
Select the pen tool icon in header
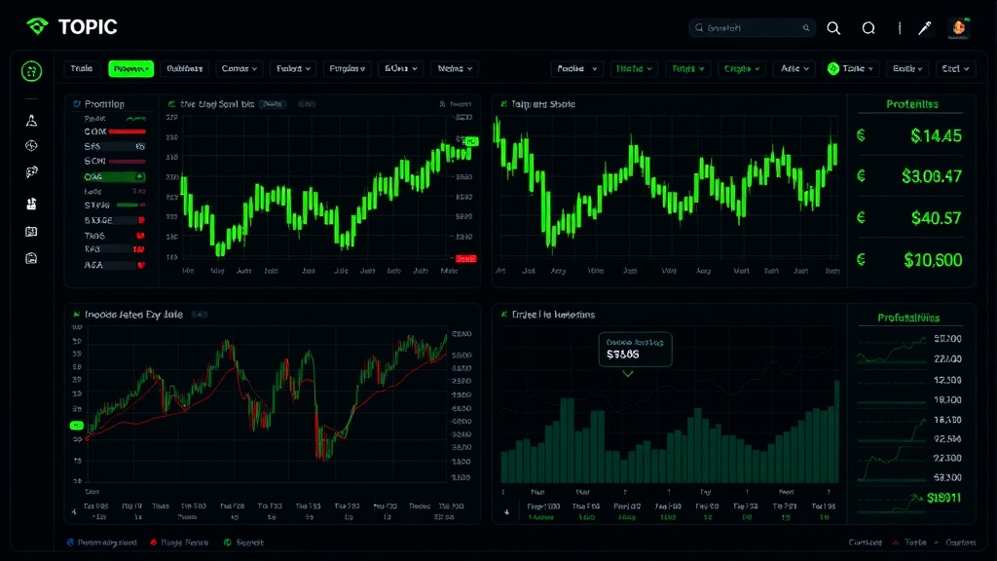pos(925,28)
